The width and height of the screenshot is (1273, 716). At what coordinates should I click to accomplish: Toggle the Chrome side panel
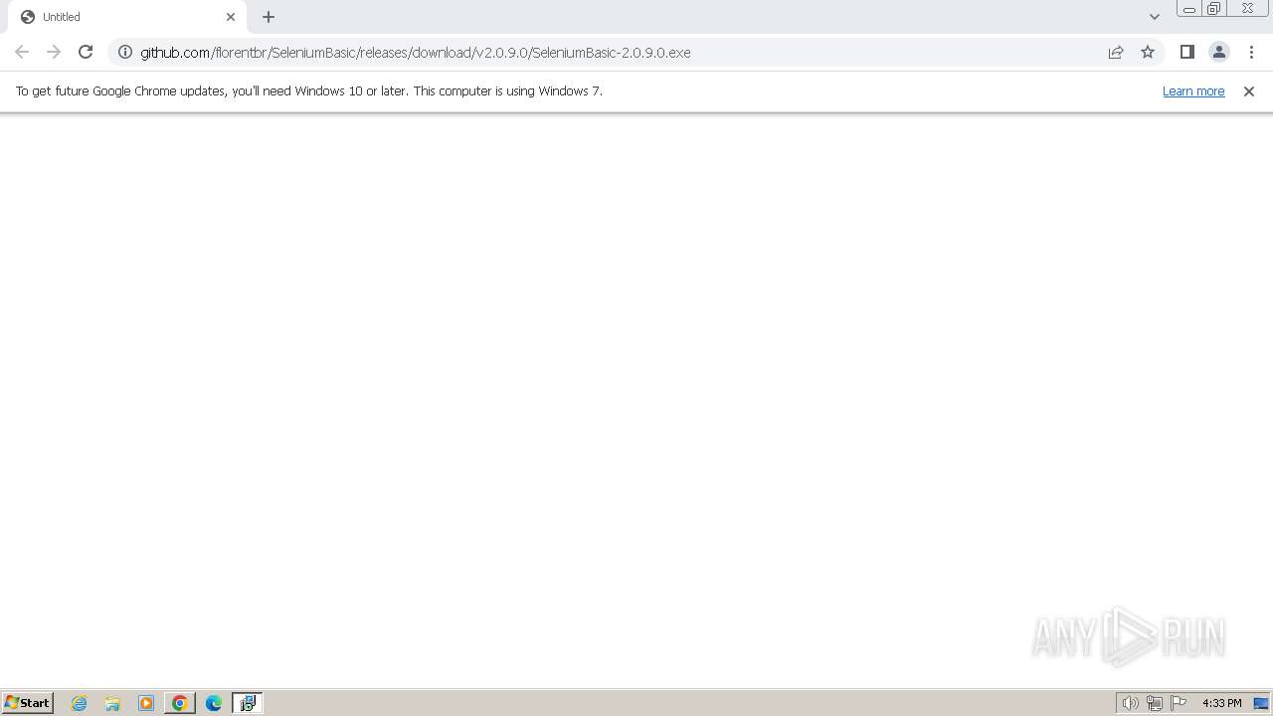(x=1186, y=52)
